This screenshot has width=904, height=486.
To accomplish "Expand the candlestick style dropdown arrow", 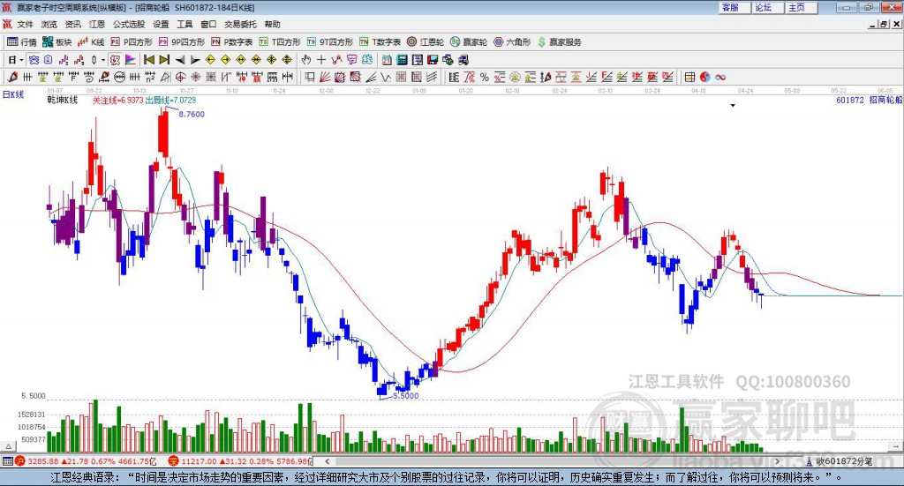I will (103, 60).
